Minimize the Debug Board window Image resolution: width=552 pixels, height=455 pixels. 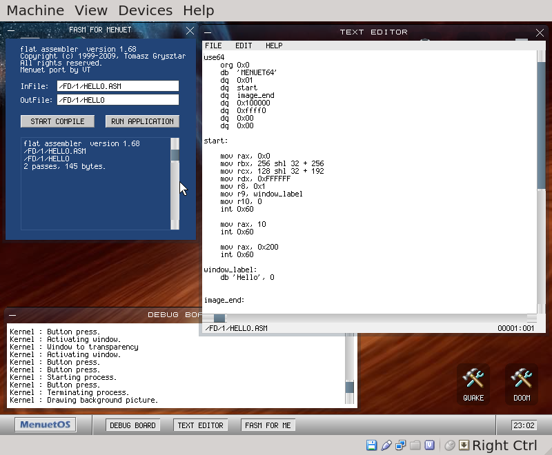click(x=12, y=315)
